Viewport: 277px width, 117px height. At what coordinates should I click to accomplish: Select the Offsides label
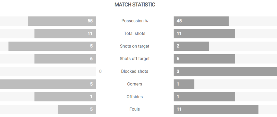(x=135, y=97)
